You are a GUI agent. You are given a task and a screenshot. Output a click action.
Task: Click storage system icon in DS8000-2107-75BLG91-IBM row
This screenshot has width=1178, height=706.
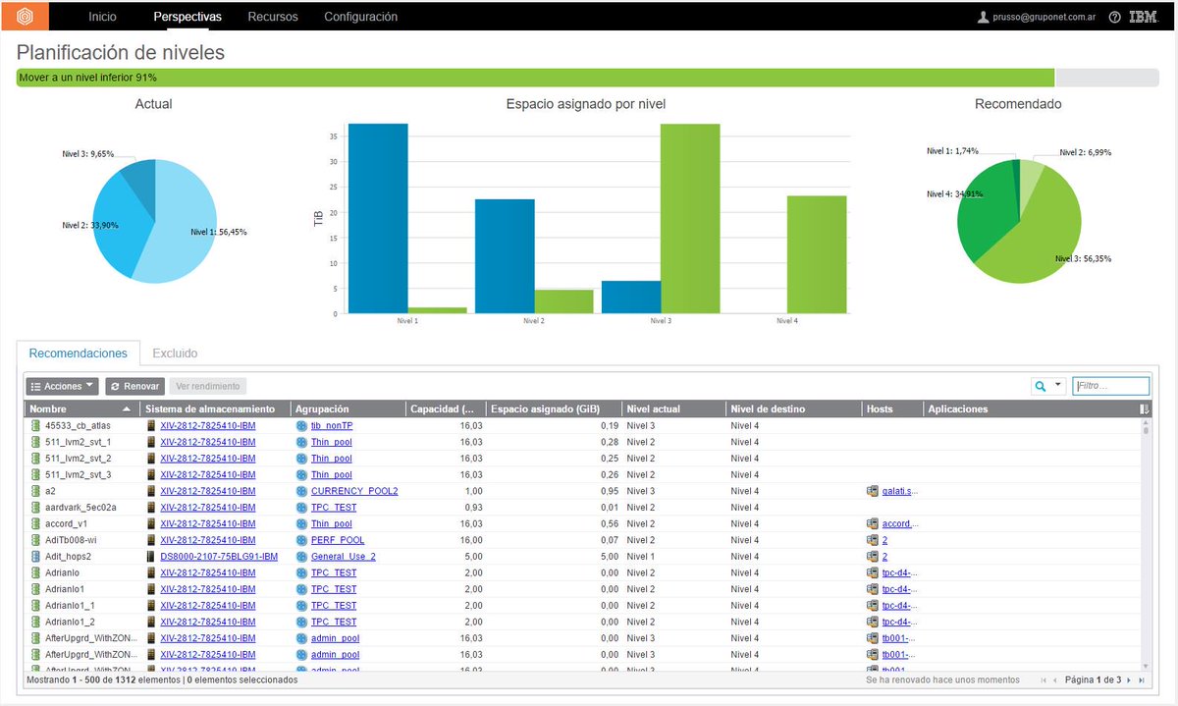pos(151,556)
